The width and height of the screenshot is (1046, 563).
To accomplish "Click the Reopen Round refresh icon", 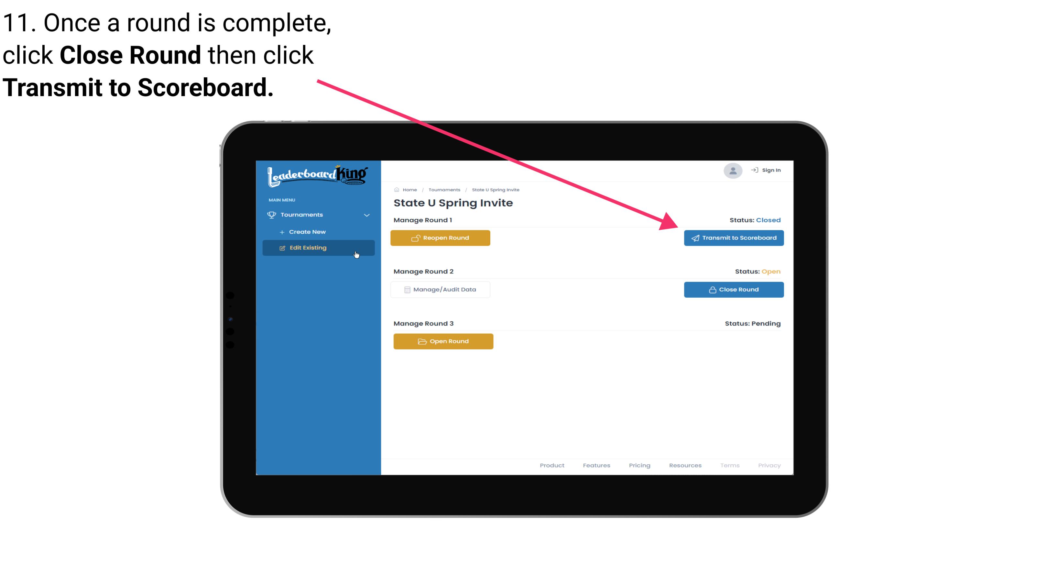I will (416, 238).
